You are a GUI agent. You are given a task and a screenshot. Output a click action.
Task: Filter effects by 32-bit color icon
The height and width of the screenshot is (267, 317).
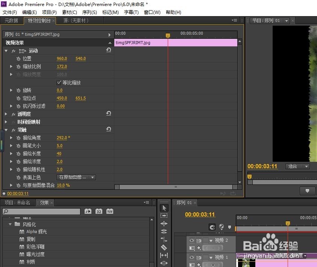point(99,212)
